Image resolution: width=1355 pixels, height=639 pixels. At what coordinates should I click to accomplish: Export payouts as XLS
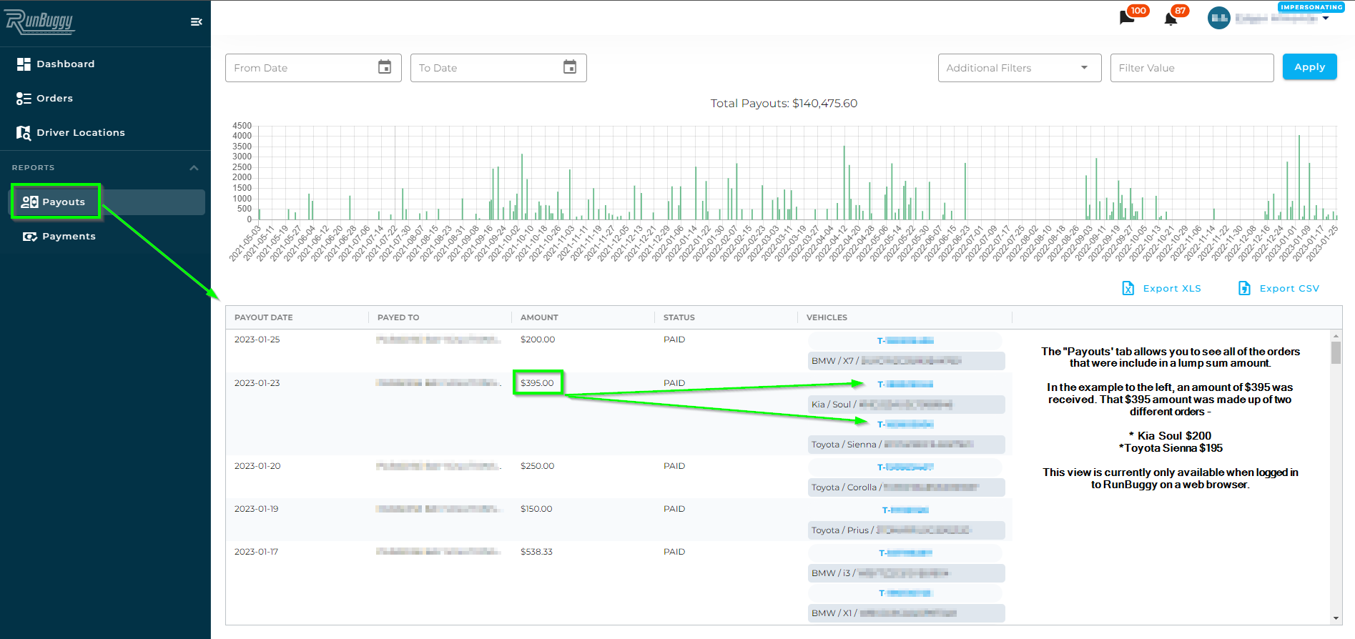tap(1162, 288)
